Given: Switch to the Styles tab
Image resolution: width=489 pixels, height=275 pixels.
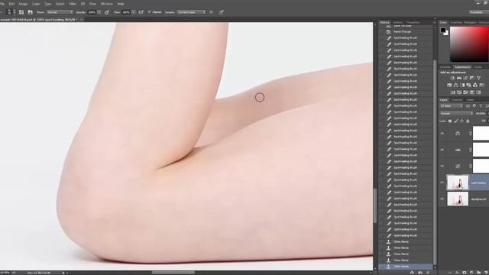Looking at the screenshot, I should click(x=478, y=67).
